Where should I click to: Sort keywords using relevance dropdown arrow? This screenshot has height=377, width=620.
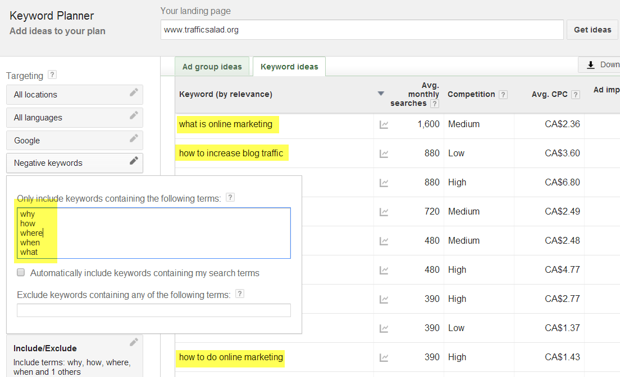(x=381, y=94)
